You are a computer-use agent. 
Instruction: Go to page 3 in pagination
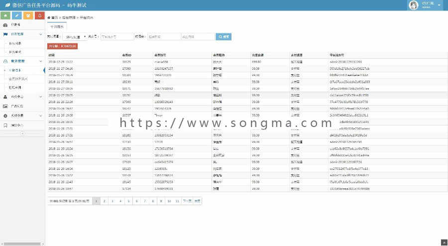(x=112, y=201)
